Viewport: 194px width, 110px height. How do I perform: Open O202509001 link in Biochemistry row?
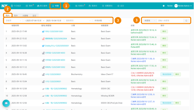[53, 74]
